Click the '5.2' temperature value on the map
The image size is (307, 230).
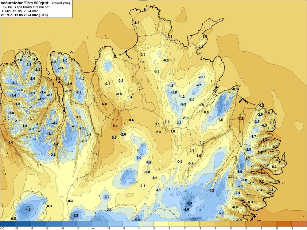pos(241,118)
